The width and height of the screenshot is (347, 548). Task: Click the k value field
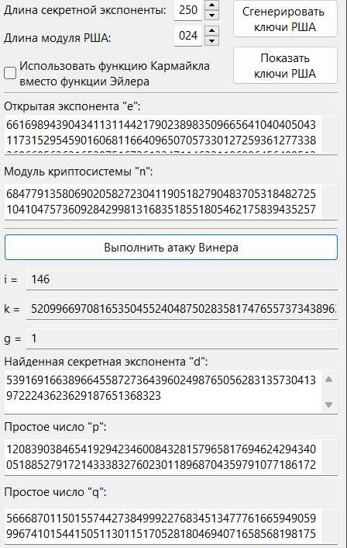click(x=182, y=309)
